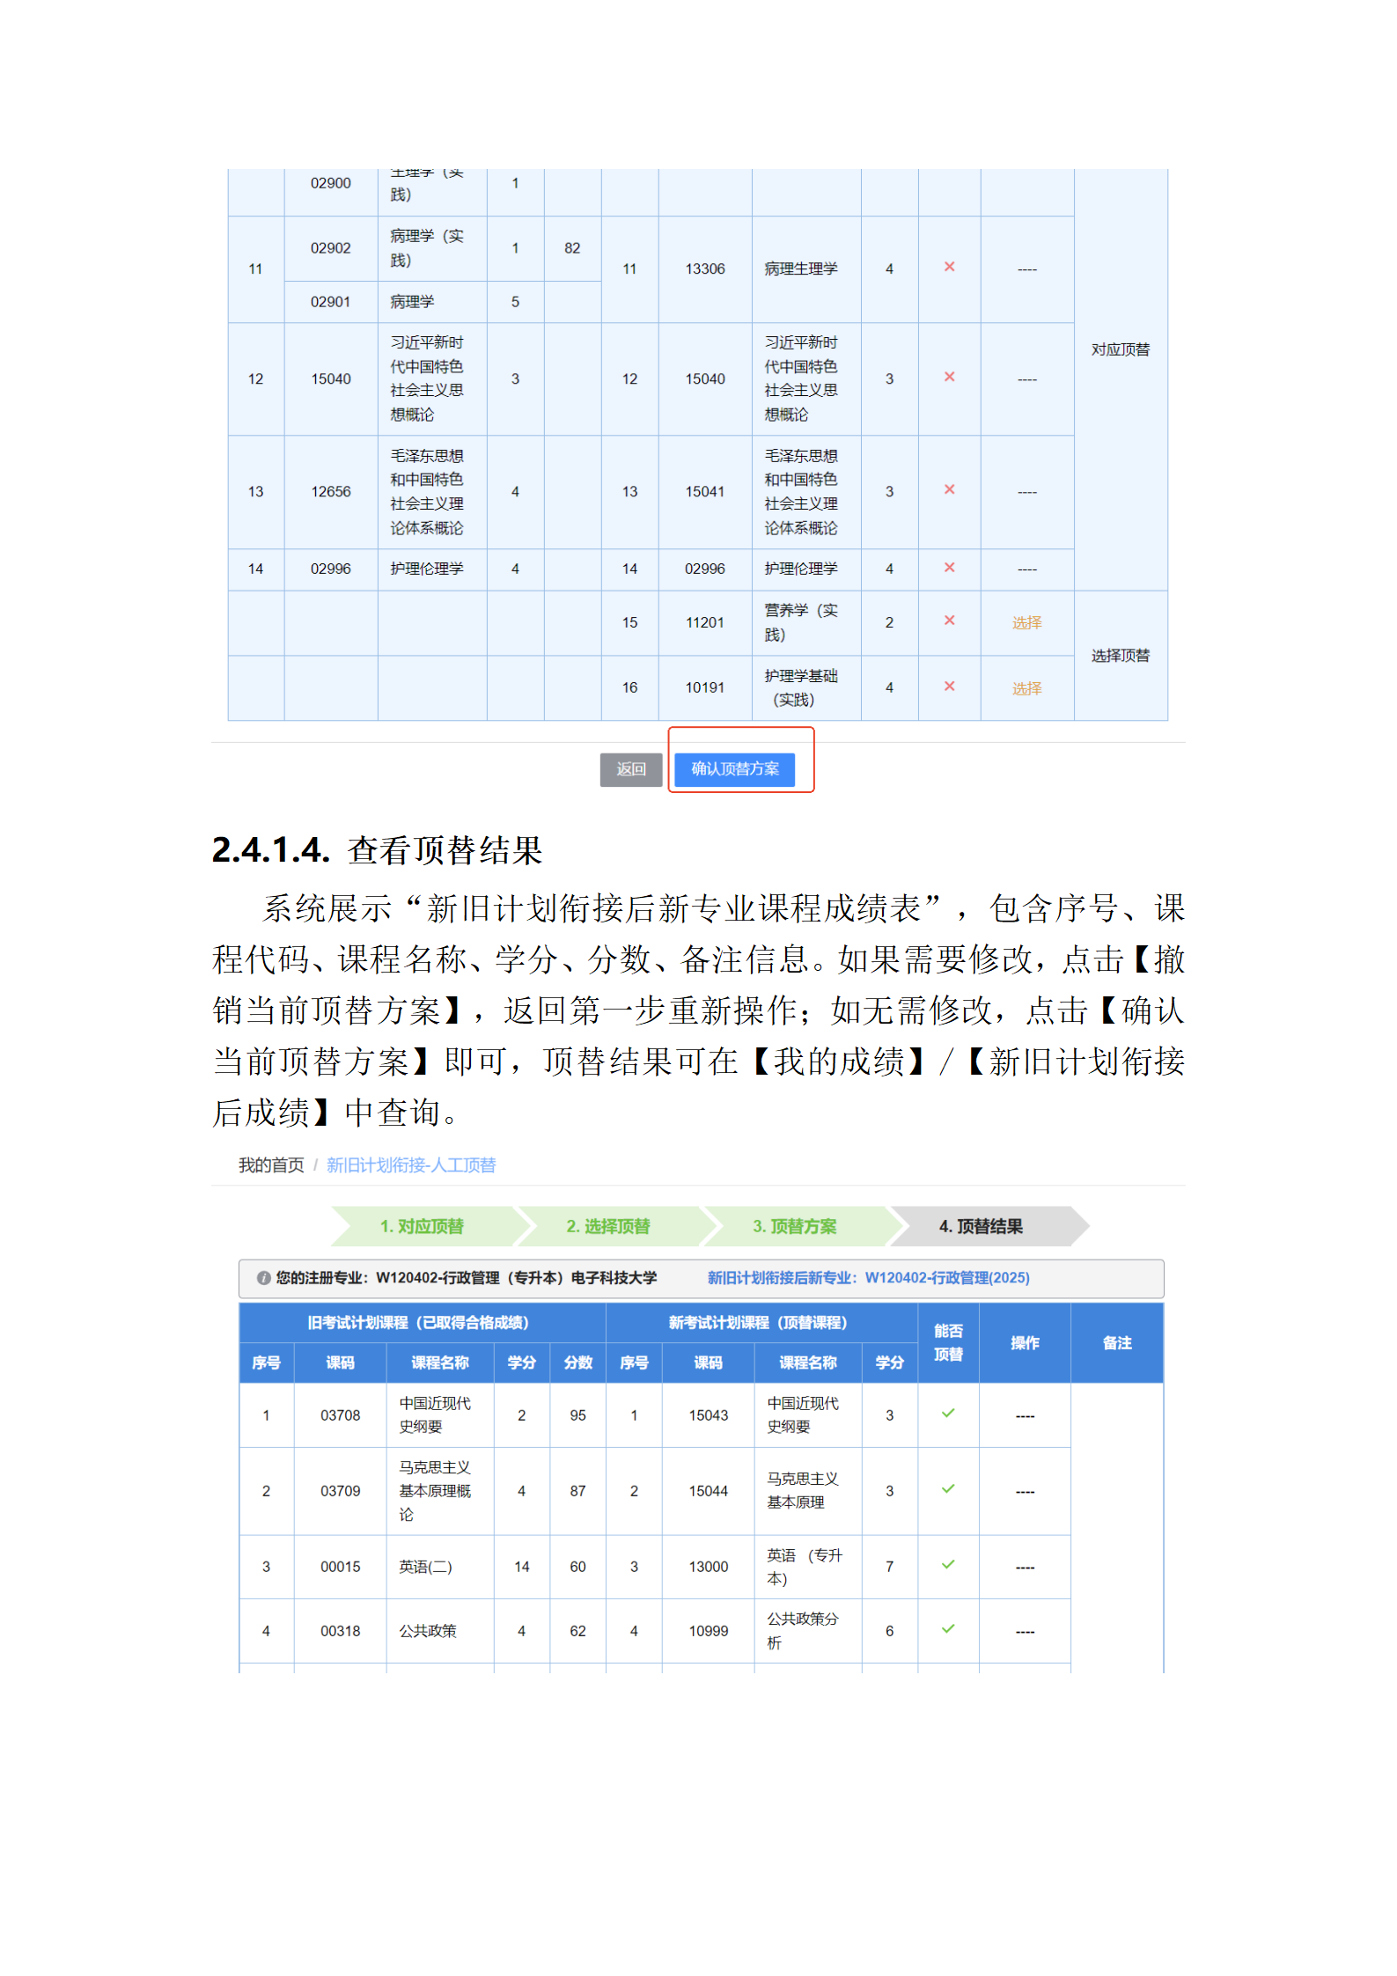Click green checkmark in 马克思主义基本原理 row
Image resolution: width=1397 pixels, height=1976 pixels.
tap(948, 1489)
